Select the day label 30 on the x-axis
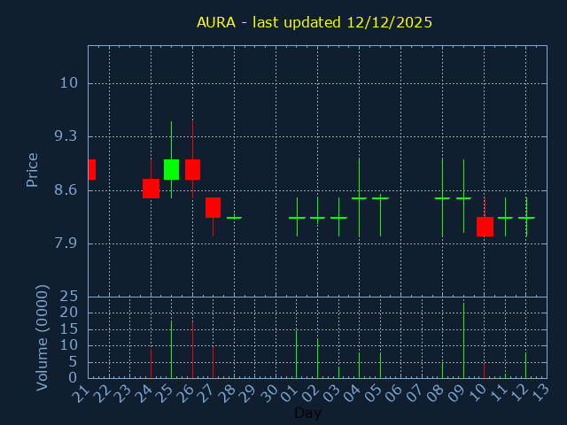Viewport: 567px width, 425px height. click(268, 393)
